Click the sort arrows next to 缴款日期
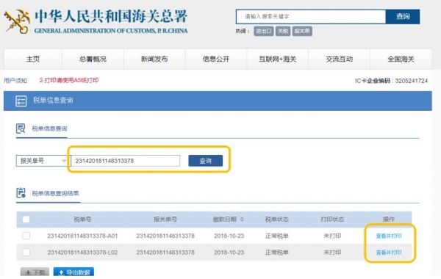Image resolution: width=441 pixels, height=279 pixels. [242, 219]
